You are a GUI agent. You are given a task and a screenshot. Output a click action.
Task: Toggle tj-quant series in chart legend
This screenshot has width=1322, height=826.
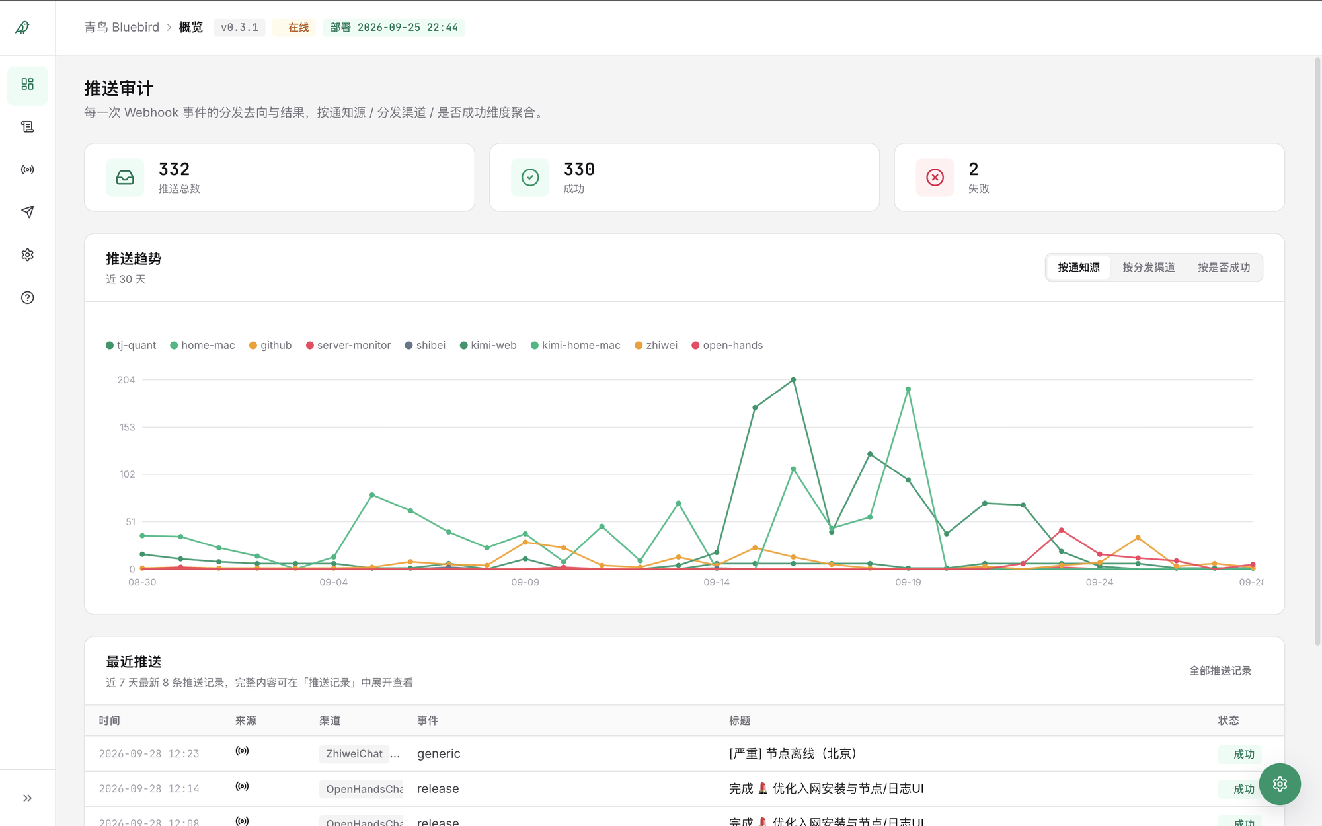(131, 345)
